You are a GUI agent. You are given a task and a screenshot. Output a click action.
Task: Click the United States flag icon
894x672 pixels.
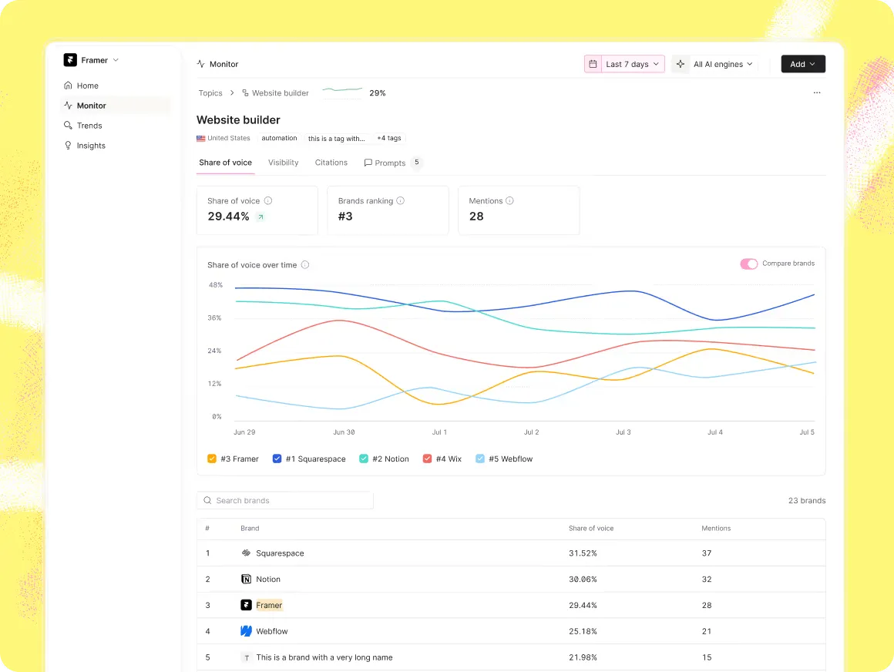(200, 139)
